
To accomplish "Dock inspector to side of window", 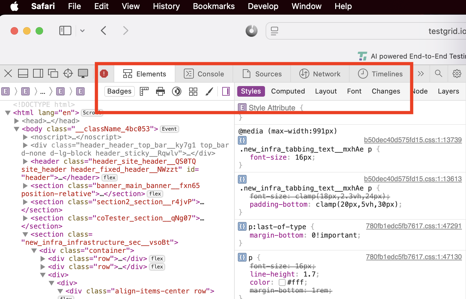I will 38,74.
